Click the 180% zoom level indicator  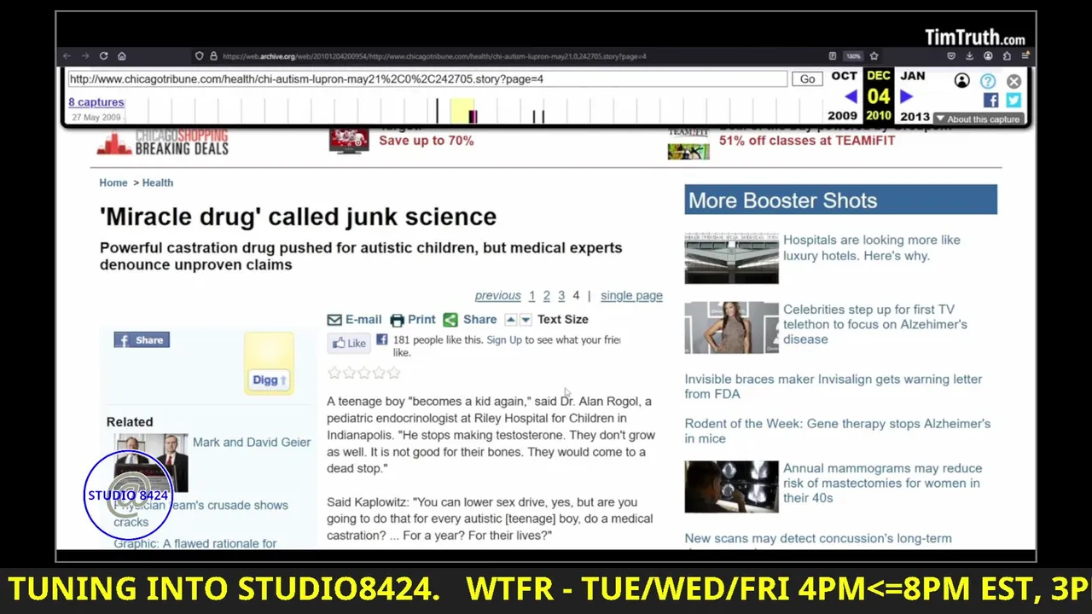(853, 56)
